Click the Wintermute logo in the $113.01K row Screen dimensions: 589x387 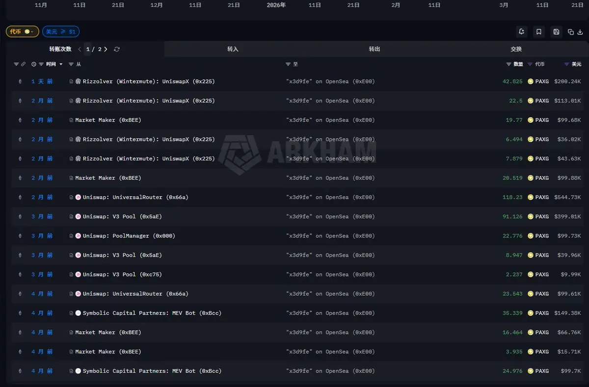click(78, 101)
